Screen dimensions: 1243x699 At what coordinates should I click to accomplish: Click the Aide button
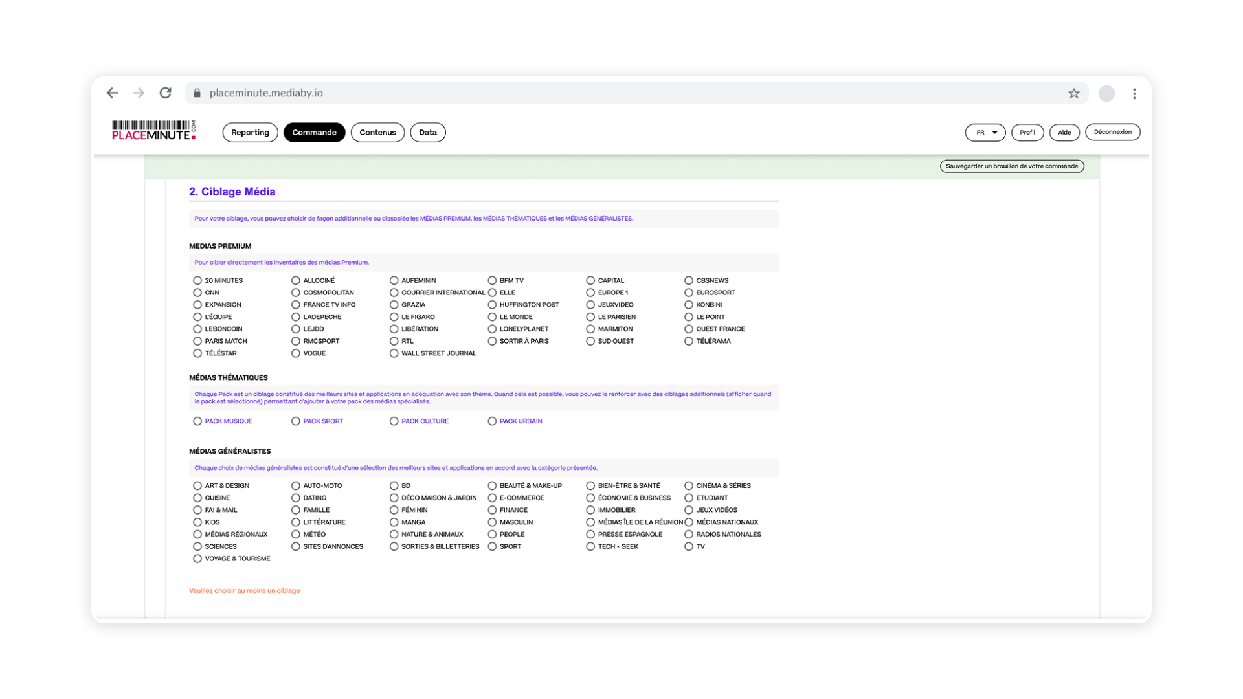pyautogui.click(x=1064, y=132)
